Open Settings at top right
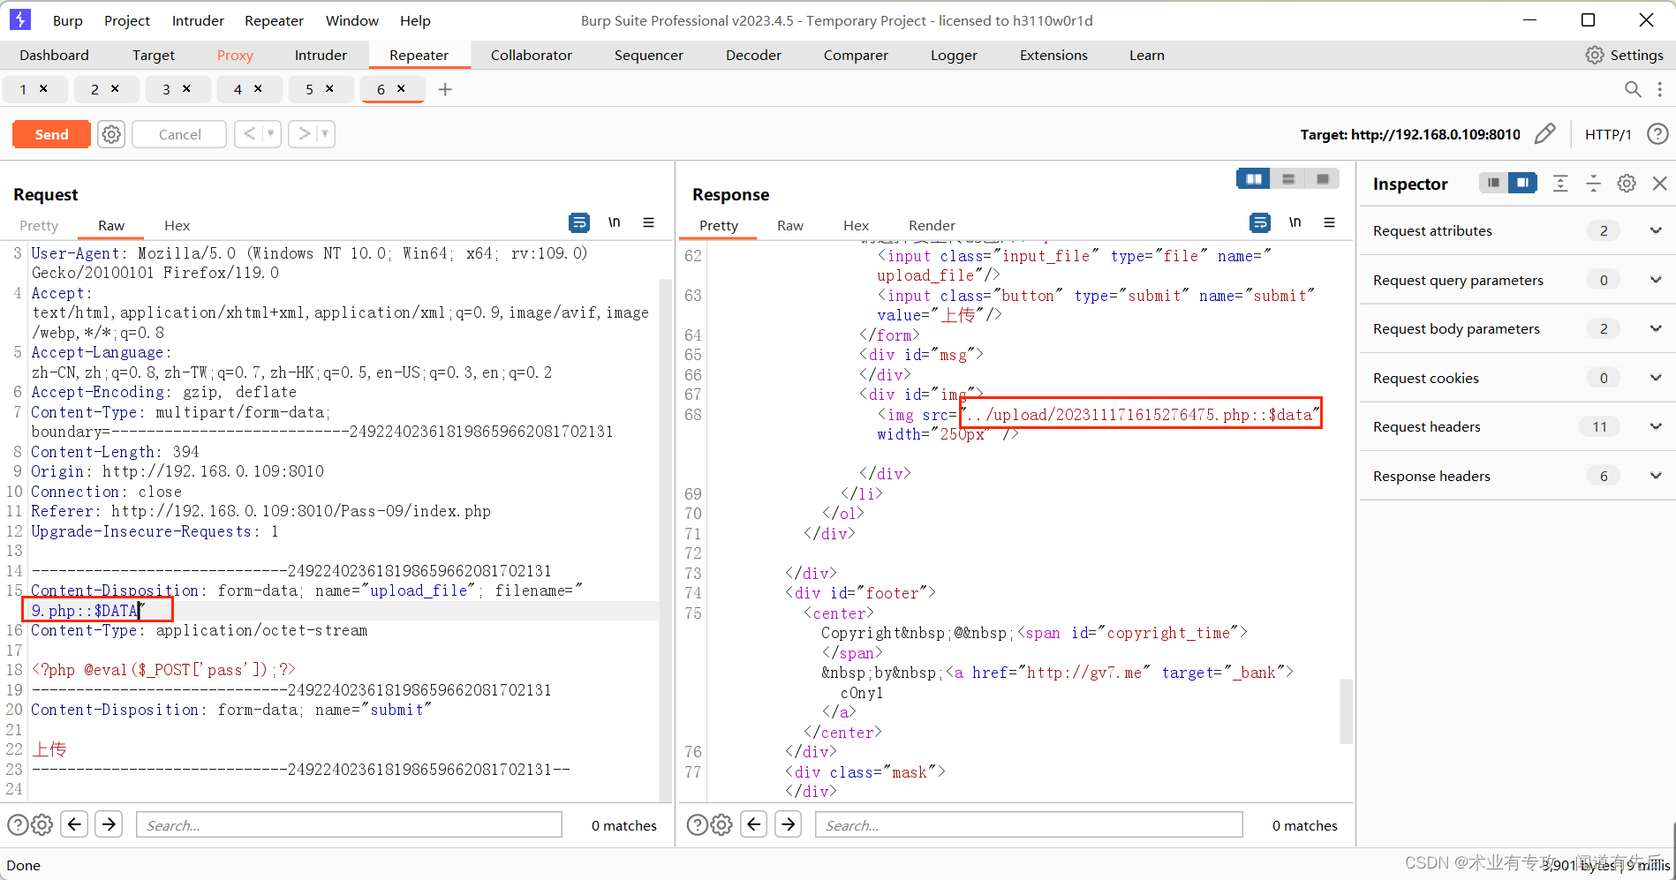Viewport: 1676px width, 880px height. pos(1625,55)
